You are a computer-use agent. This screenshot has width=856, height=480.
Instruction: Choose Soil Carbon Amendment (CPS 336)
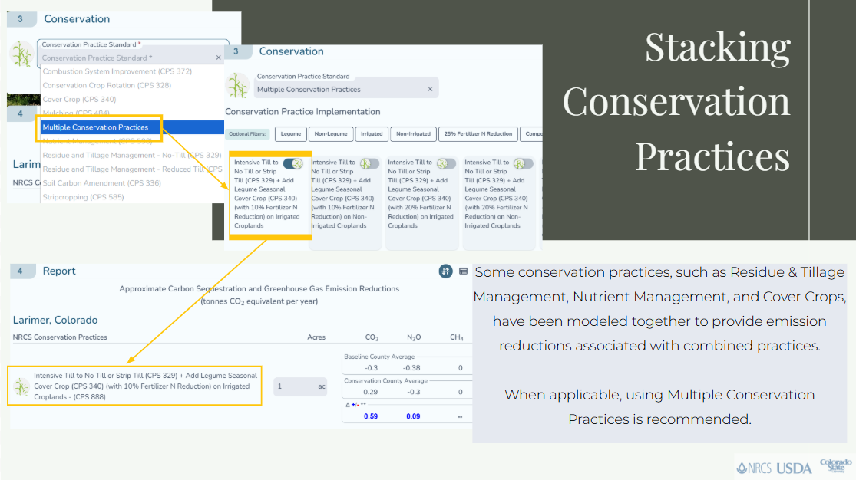[101, 183]
